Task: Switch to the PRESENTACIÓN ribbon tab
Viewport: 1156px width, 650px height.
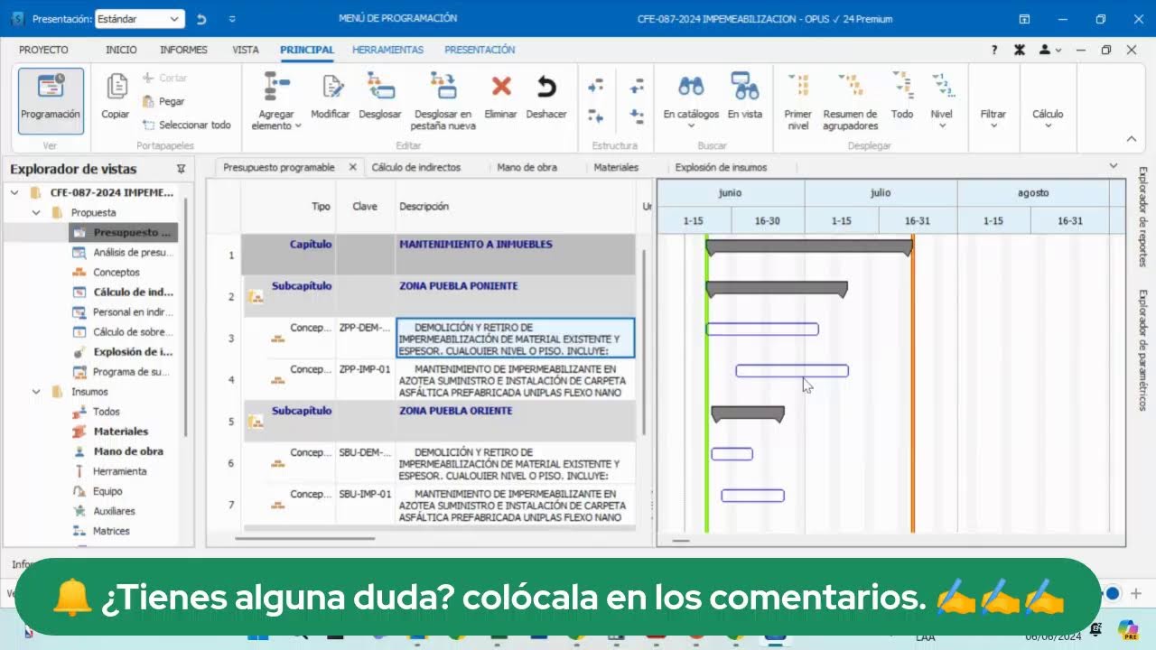Action: [480, 50]
